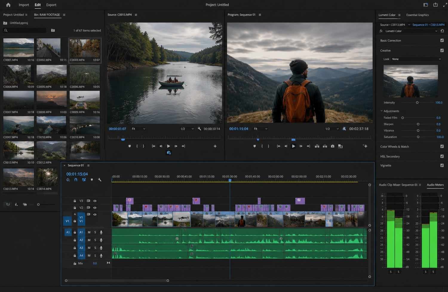Play the clip in the Source monitor
Image resolution: width=448 pixels, height=292 pixels.
pyautogui.click(x=168, y=146)
